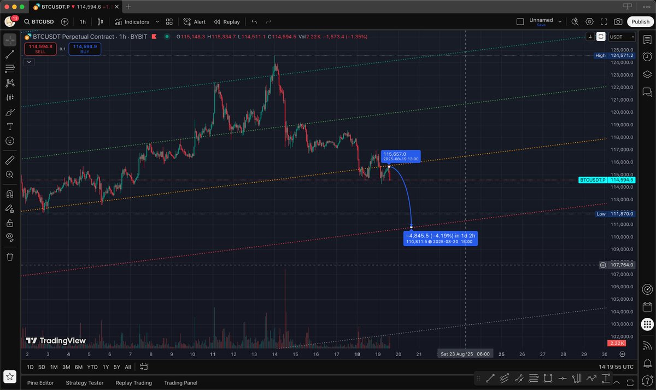Open the object tree layers panel
Screen dimensions: 656x390
(x=647, y=74)
